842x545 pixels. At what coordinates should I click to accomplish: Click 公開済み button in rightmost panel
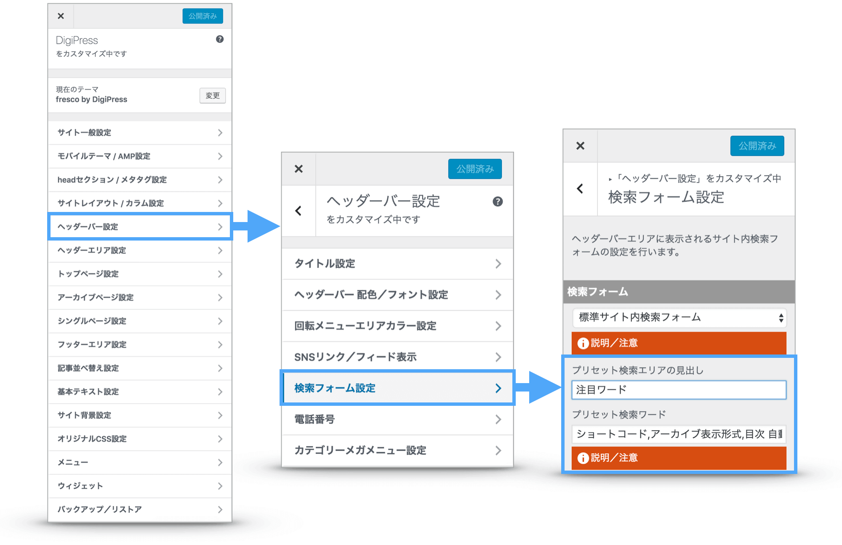click(x=757, y=146)
